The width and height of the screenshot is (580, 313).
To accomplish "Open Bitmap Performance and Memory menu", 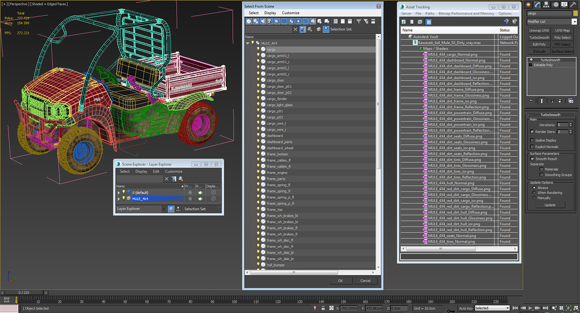I will (466, 13).
